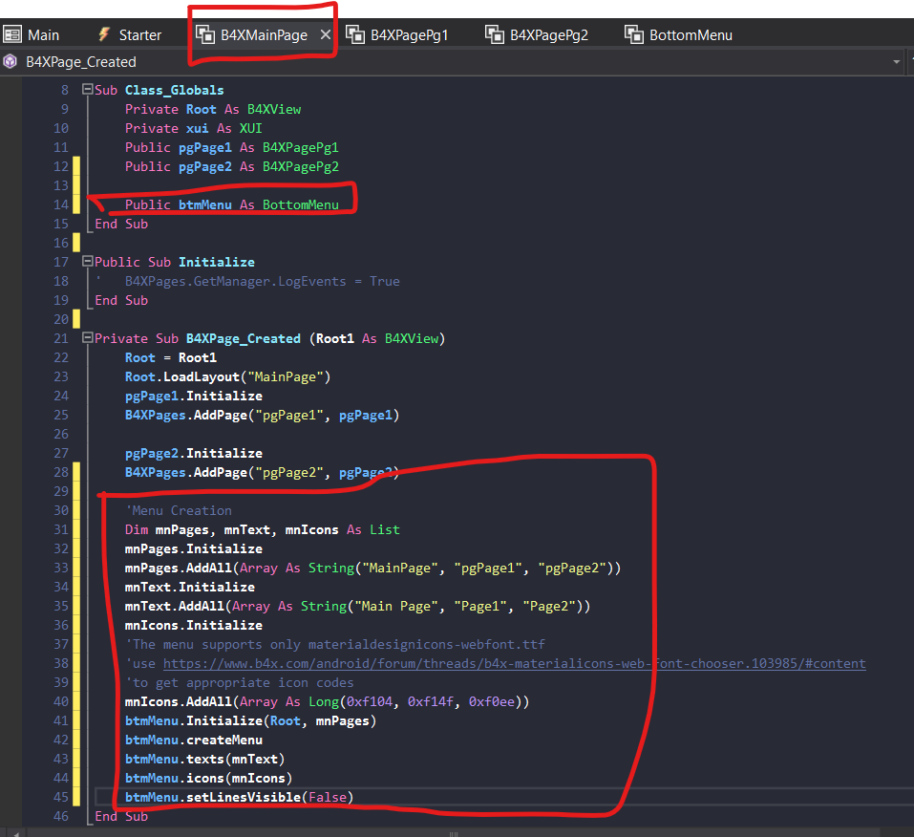
Task: Open the B4XPagePg1 tab
Action: [x=409, y=35]
